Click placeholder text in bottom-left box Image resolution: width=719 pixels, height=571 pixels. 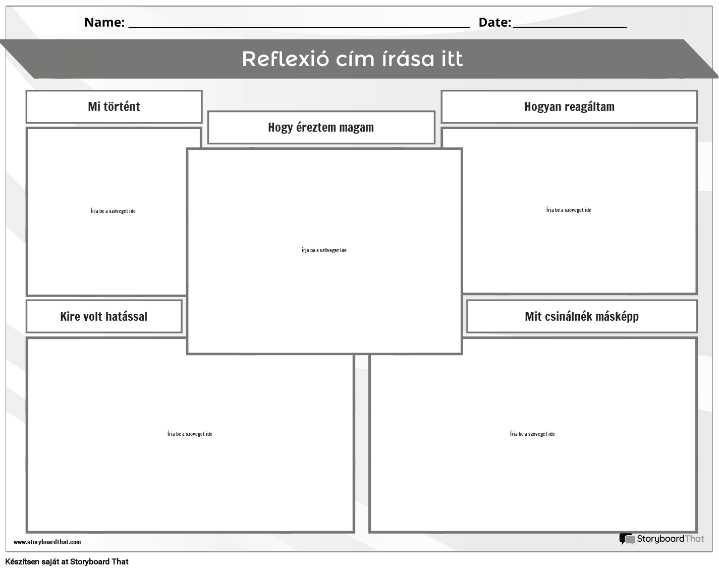pos(190,434)
